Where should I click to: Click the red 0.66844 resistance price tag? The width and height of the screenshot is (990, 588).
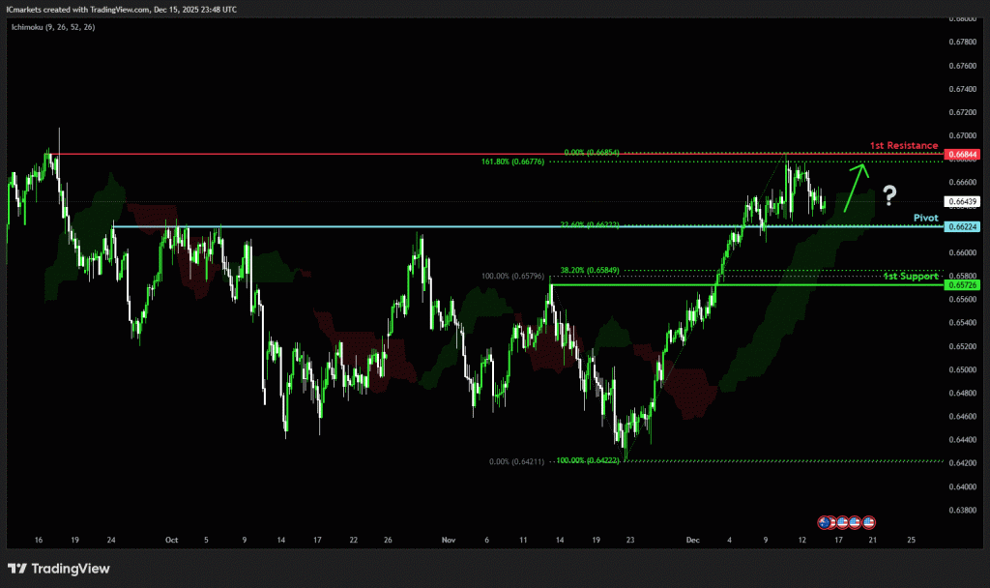(963, 155)
